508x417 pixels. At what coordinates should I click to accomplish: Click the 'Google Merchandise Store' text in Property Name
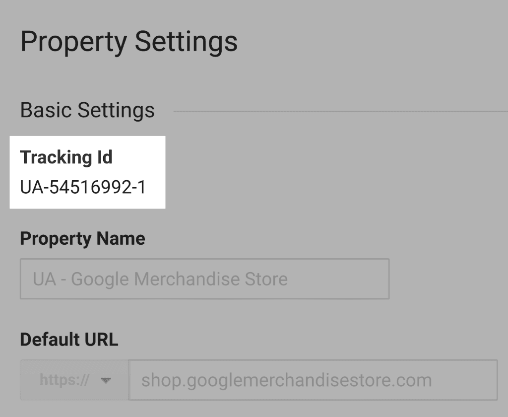(x=179, y=279)
